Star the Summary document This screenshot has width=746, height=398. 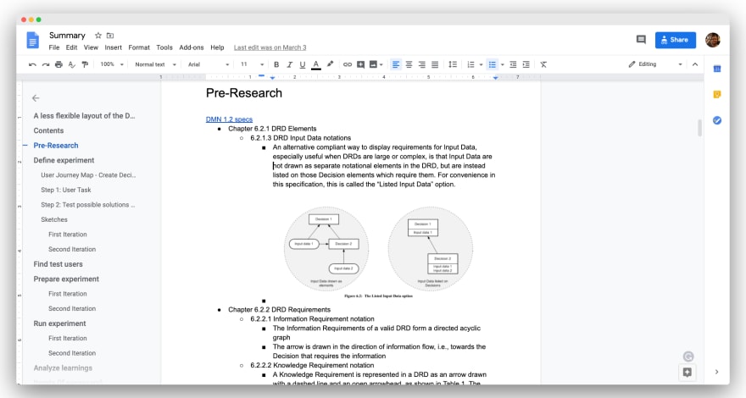tap(98, 36)
